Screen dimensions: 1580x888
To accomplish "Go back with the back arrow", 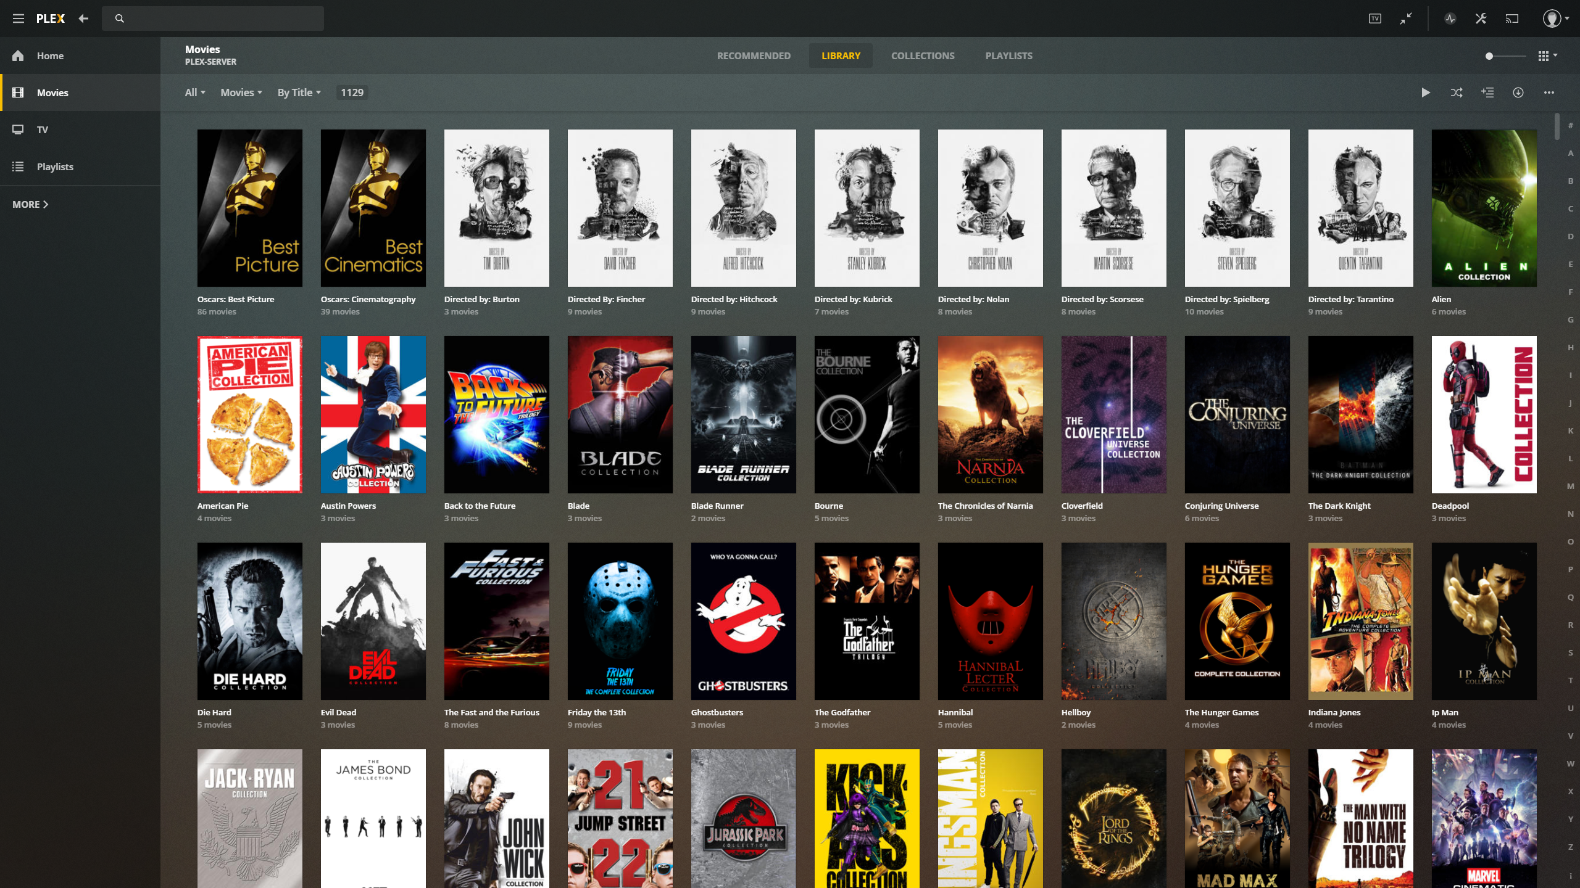I will [x=83, y=18].
